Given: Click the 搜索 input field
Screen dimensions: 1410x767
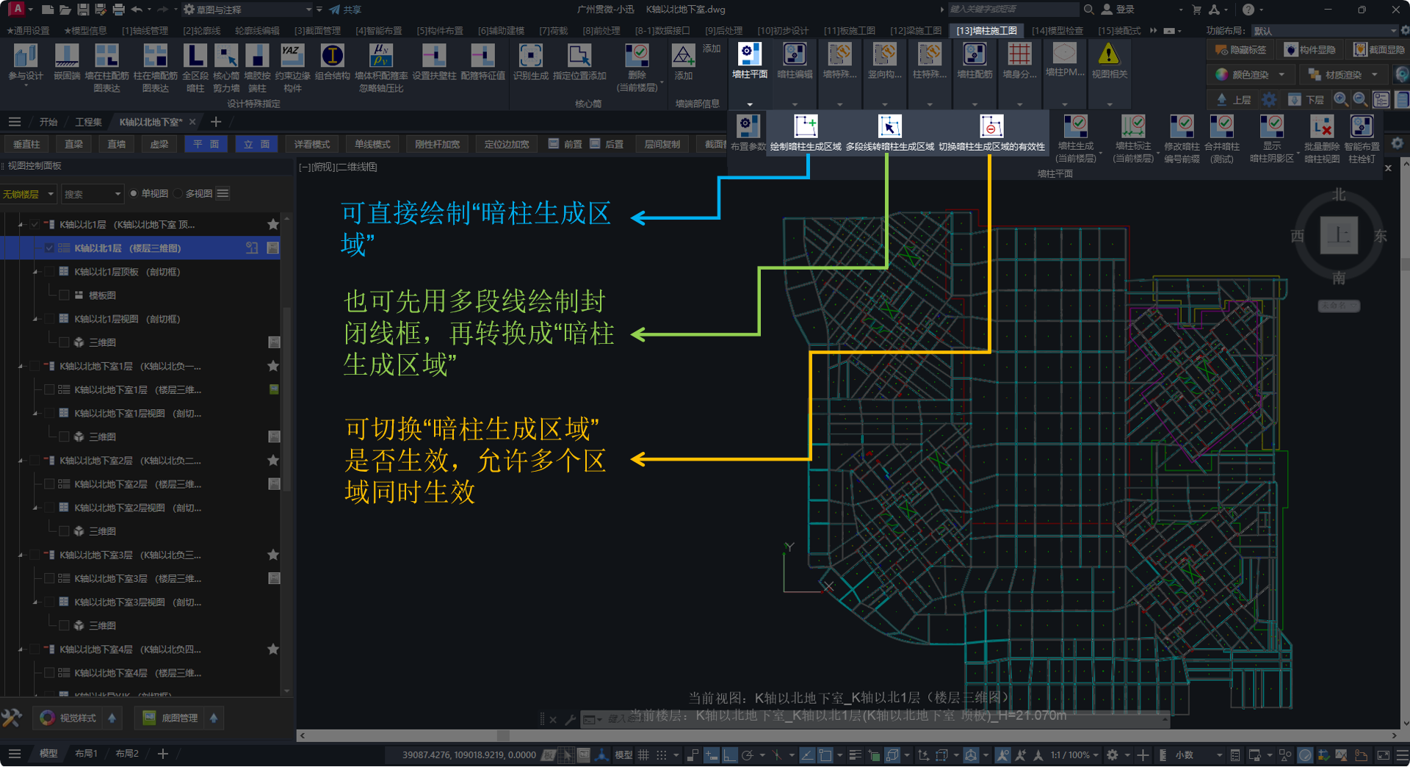Looking at the screenshot, I should 87,194.
